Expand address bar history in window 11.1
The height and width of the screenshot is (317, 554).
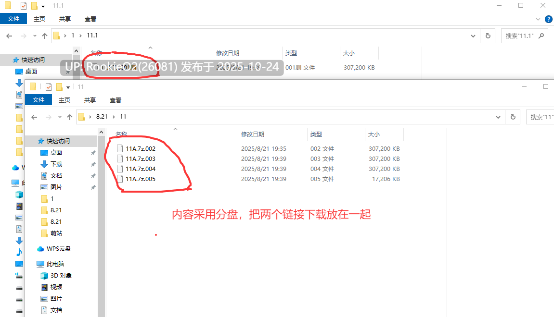(473, 36)
